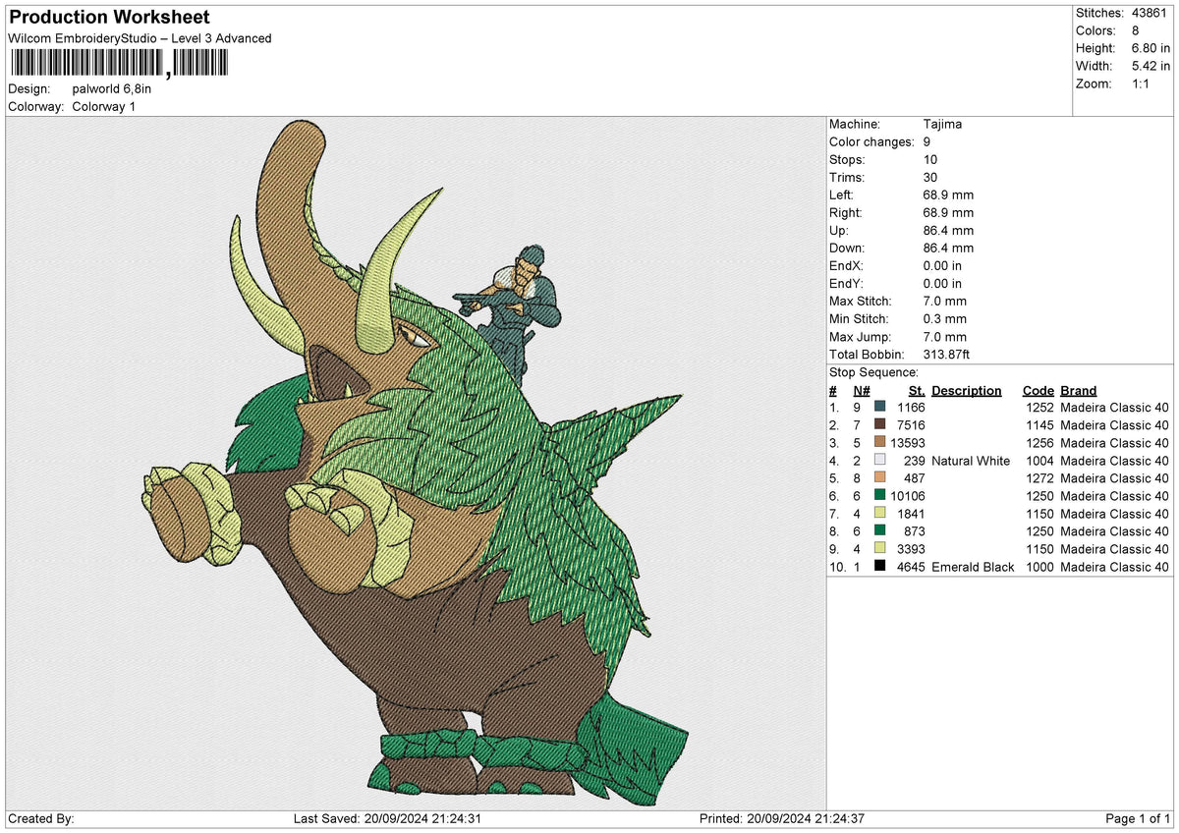
Task: Click the 'Code' column header
Action: pyautogui.click(x=1038, y=390)
